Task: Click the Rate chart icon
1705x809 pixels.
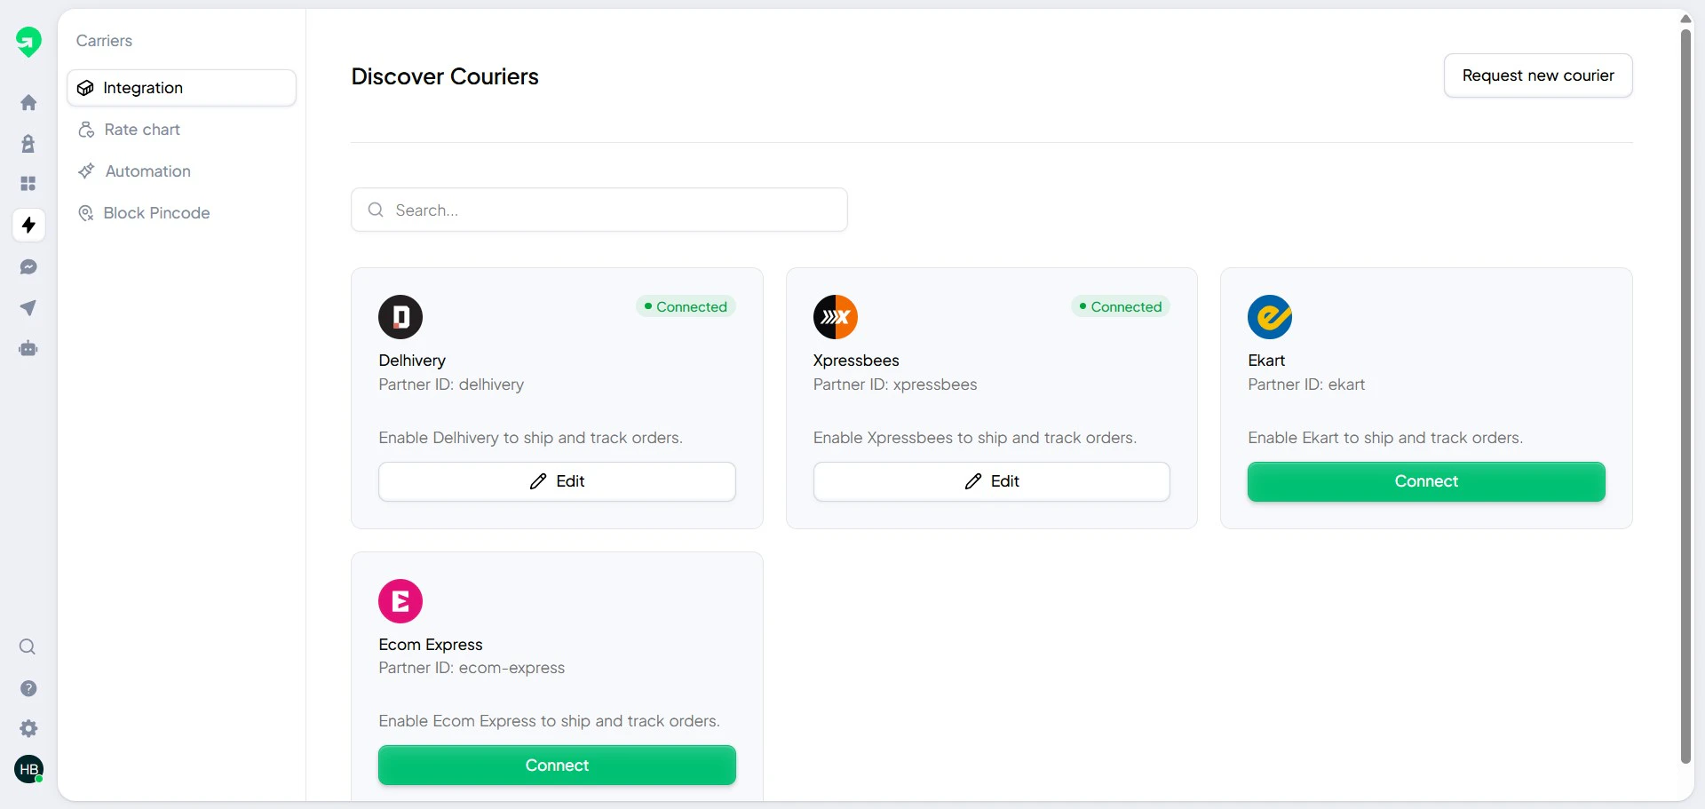Action: pyautogui.click(x=86, y=130)
